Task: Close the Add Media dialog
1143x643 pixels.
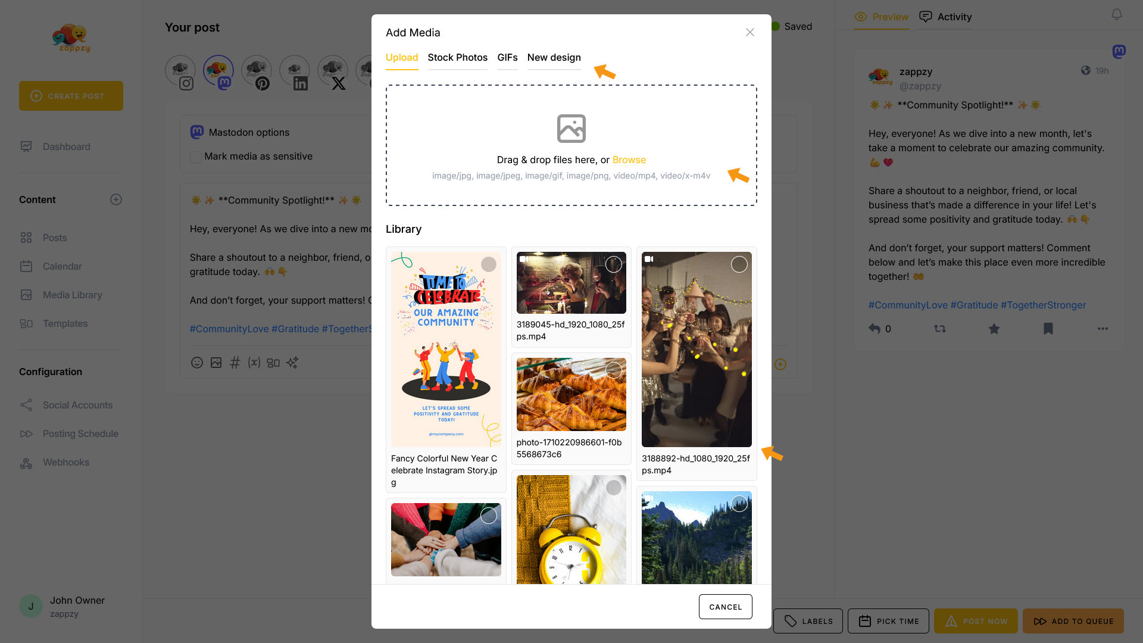Action: click(749, 32)
